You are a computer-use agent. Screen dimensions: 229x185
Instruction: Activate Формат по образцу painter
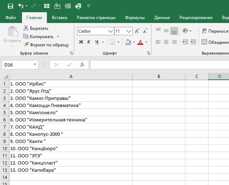pos(46,45)
